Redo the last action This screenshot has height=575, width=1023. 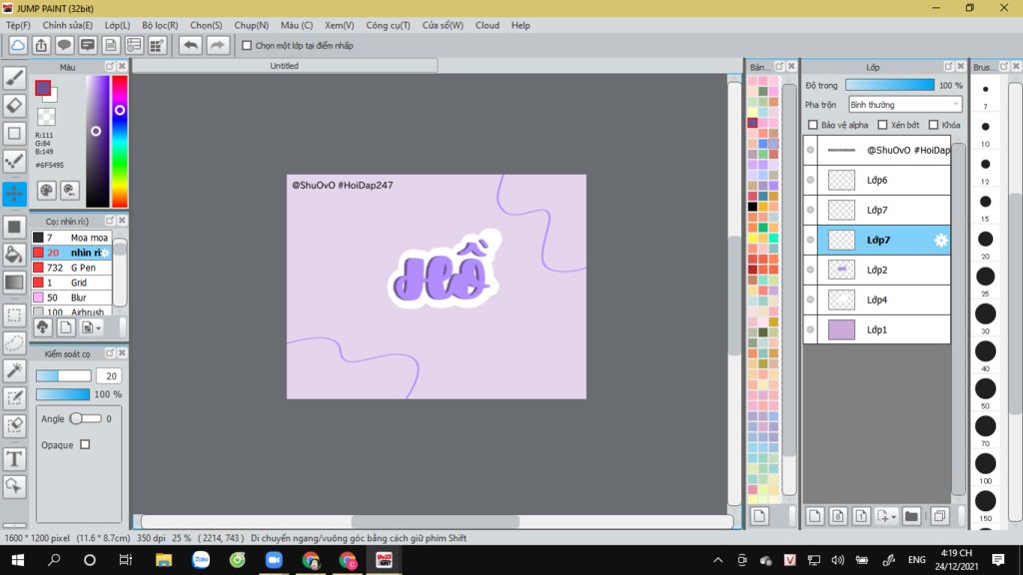(217, 45)
